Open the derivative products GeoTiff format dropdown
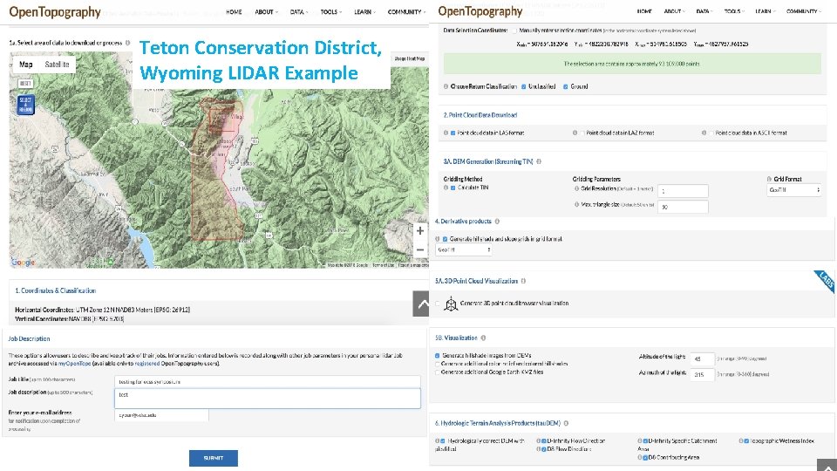 pos(464,249)
